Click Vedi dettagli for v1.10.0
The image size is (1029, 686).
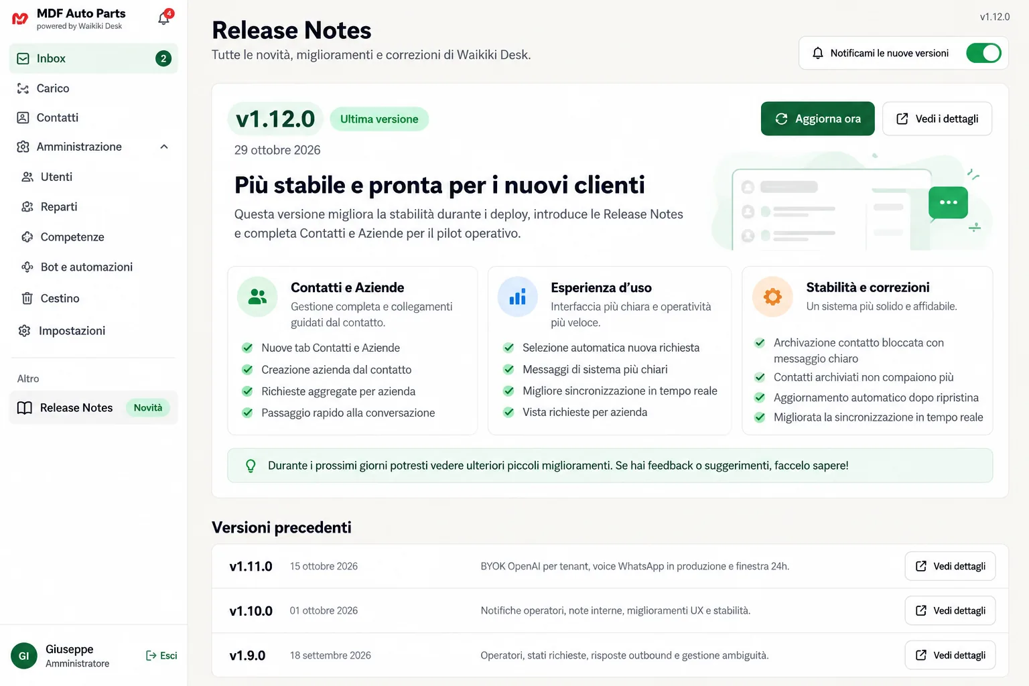click(x=950, y=610)
